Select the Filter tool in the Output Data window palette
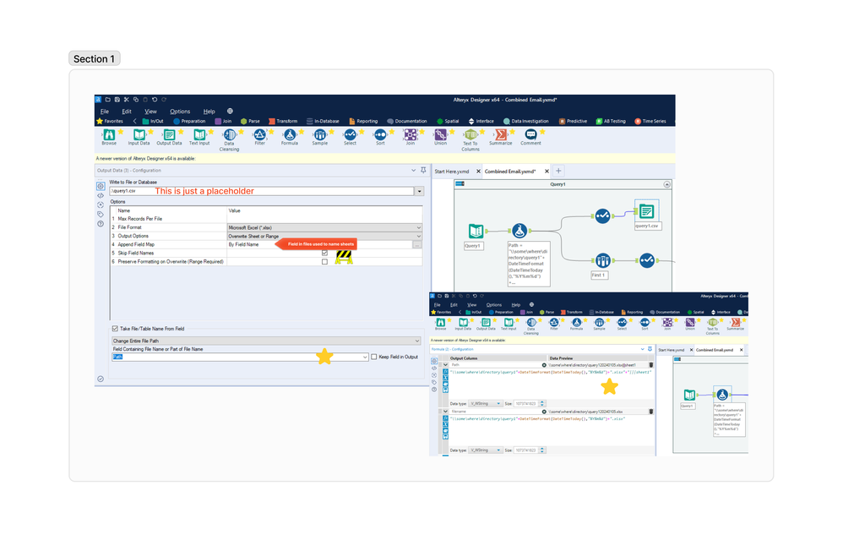 click(x=259, y=137)
